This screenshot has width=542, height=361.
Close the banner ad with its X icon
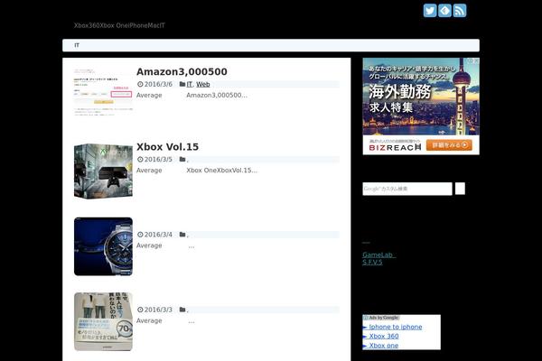tap(476, 60)
